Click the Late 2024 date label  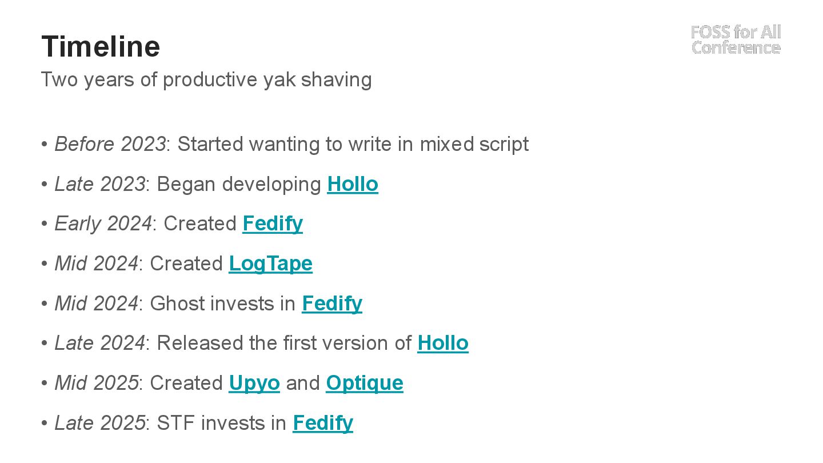[x=99, y=343]
